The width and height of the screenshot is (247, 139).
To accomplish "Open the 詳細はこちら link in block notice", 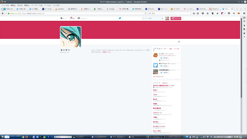I will (x=107, y=52).
